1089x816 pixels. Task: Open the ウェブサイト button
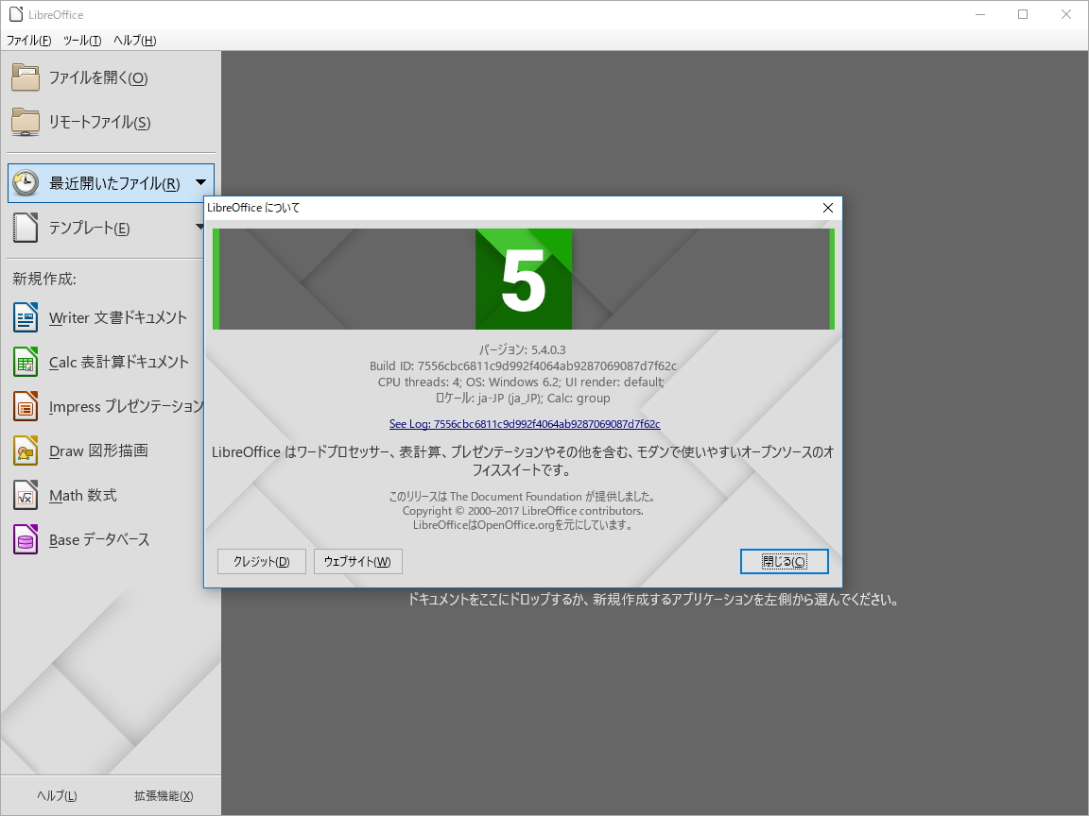pos(357,561)
